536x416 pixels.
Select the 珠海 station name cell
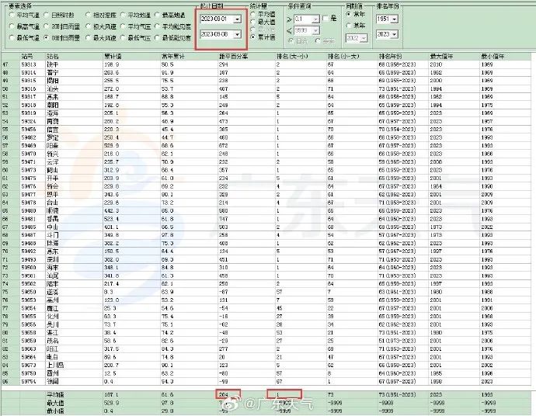[x=53, y=243]
